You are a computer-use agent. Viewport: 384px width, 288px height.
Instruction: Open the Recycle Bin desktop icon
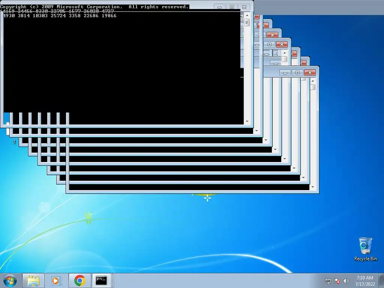[365, 249]
